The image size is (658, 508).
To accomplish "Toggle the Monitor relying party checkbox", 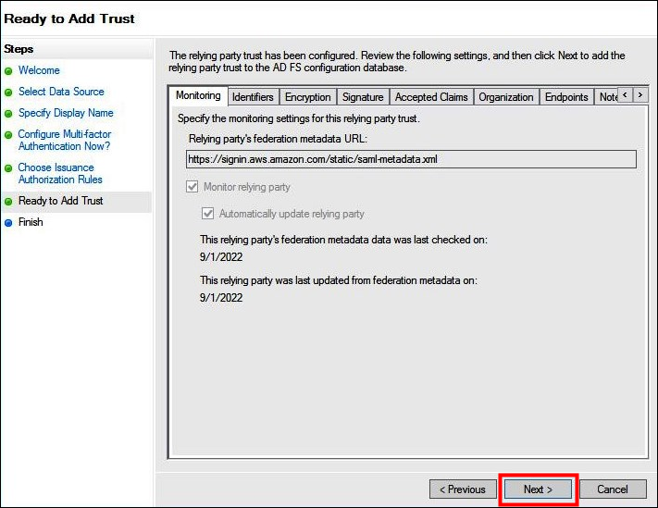I will (192, 187).
